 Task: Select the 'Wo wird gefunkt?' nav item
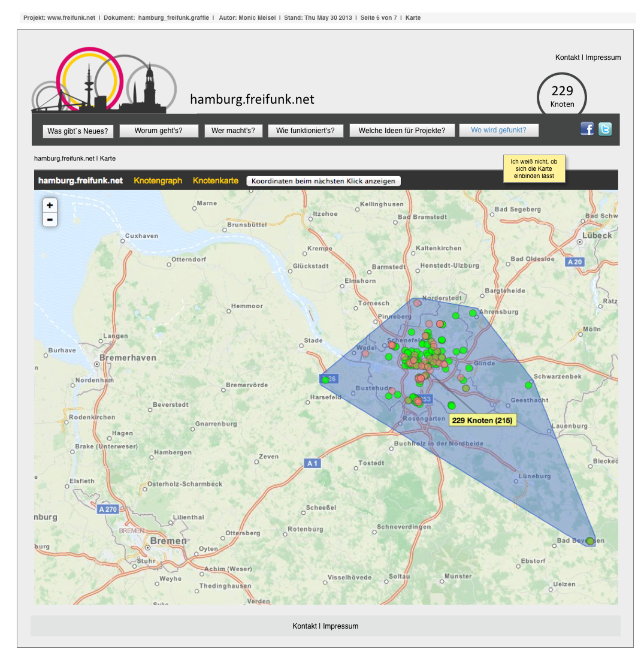(498, 130)
